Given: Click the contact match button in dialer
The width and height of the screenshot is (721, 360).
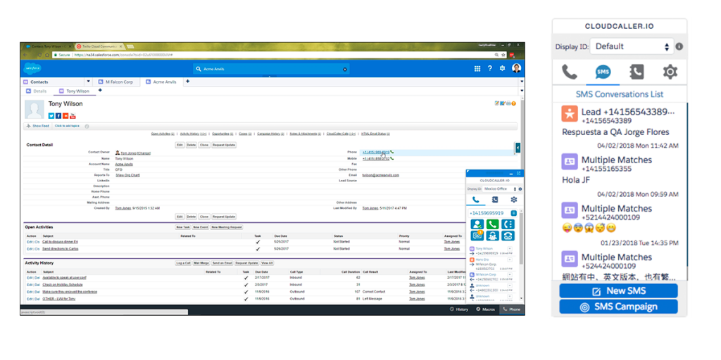Looking at the screenshot, I should click(477, 224).
